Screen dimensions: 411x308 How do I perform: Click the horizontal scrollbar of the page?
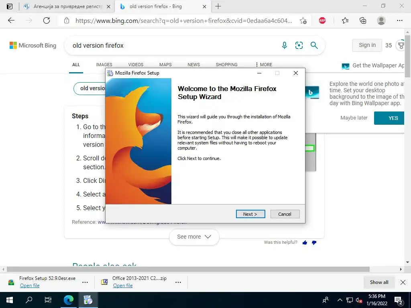click(x=188, y=269)
